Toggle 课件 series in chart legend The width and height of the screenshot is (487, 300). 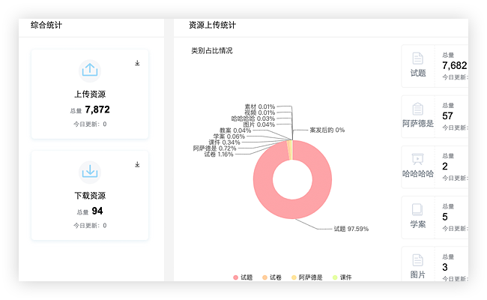point(342,277)
